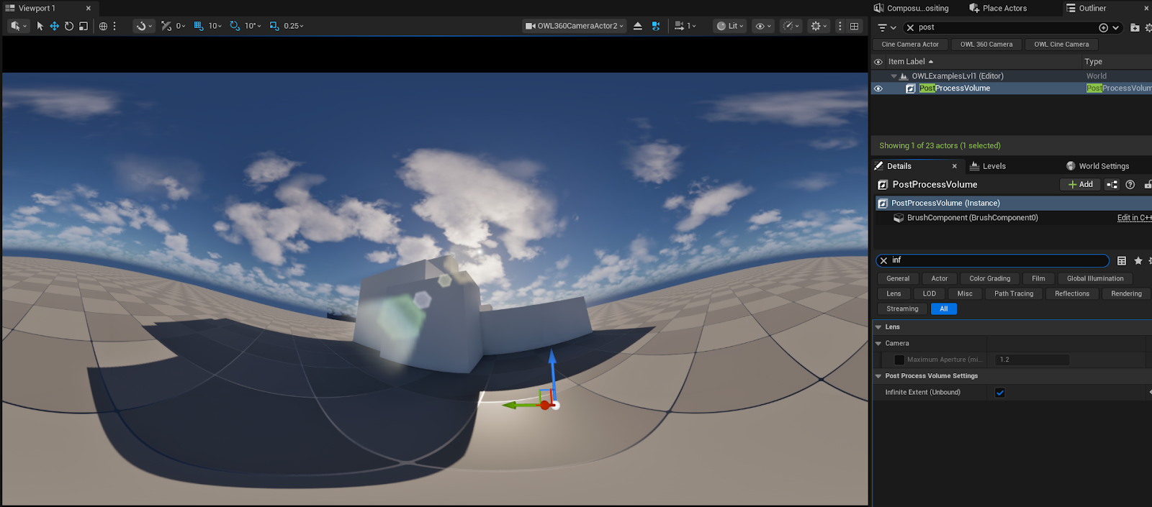Viewport: 1152px width, 507px height.
Task: Click the Add component button
Action: pos(1080,185)
